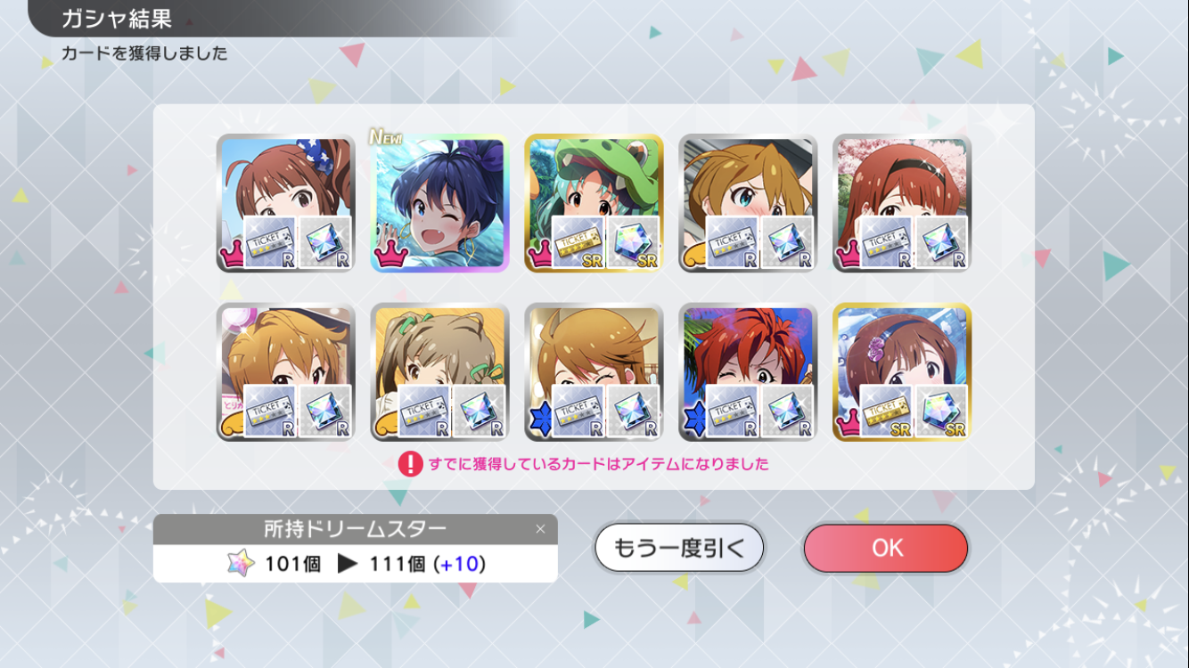Select the red-haired winking girl card
1189x668 pixels.
click(x=748, y=372)
